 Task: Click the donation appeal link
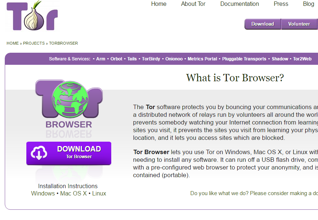click(x=254, y=193)
